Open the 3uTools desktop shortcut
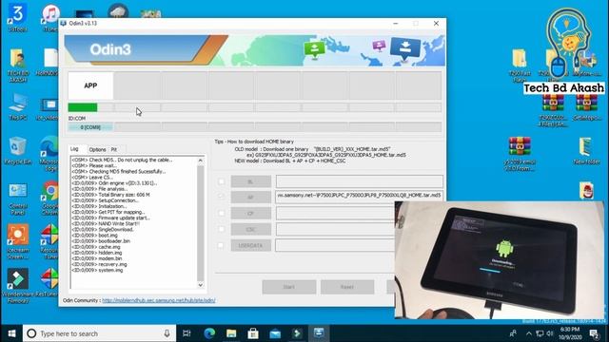609x342 pixels. pos(17,17)
